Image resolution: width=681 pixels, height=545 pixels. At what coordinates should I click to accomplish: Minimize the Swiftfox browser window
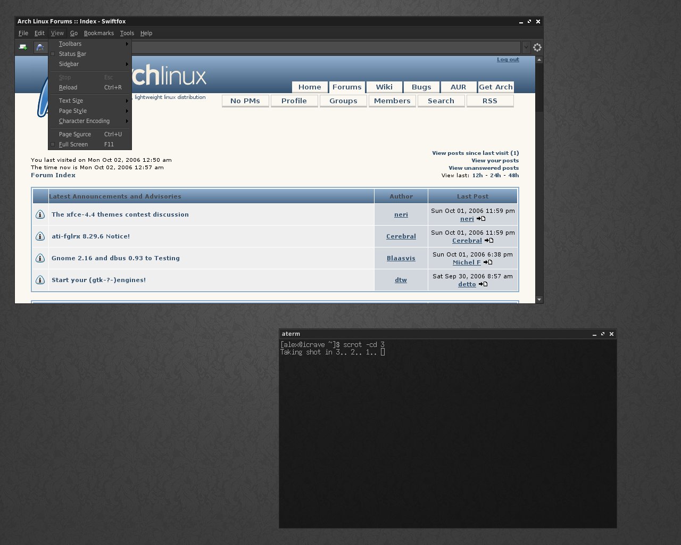pos(521,22)
